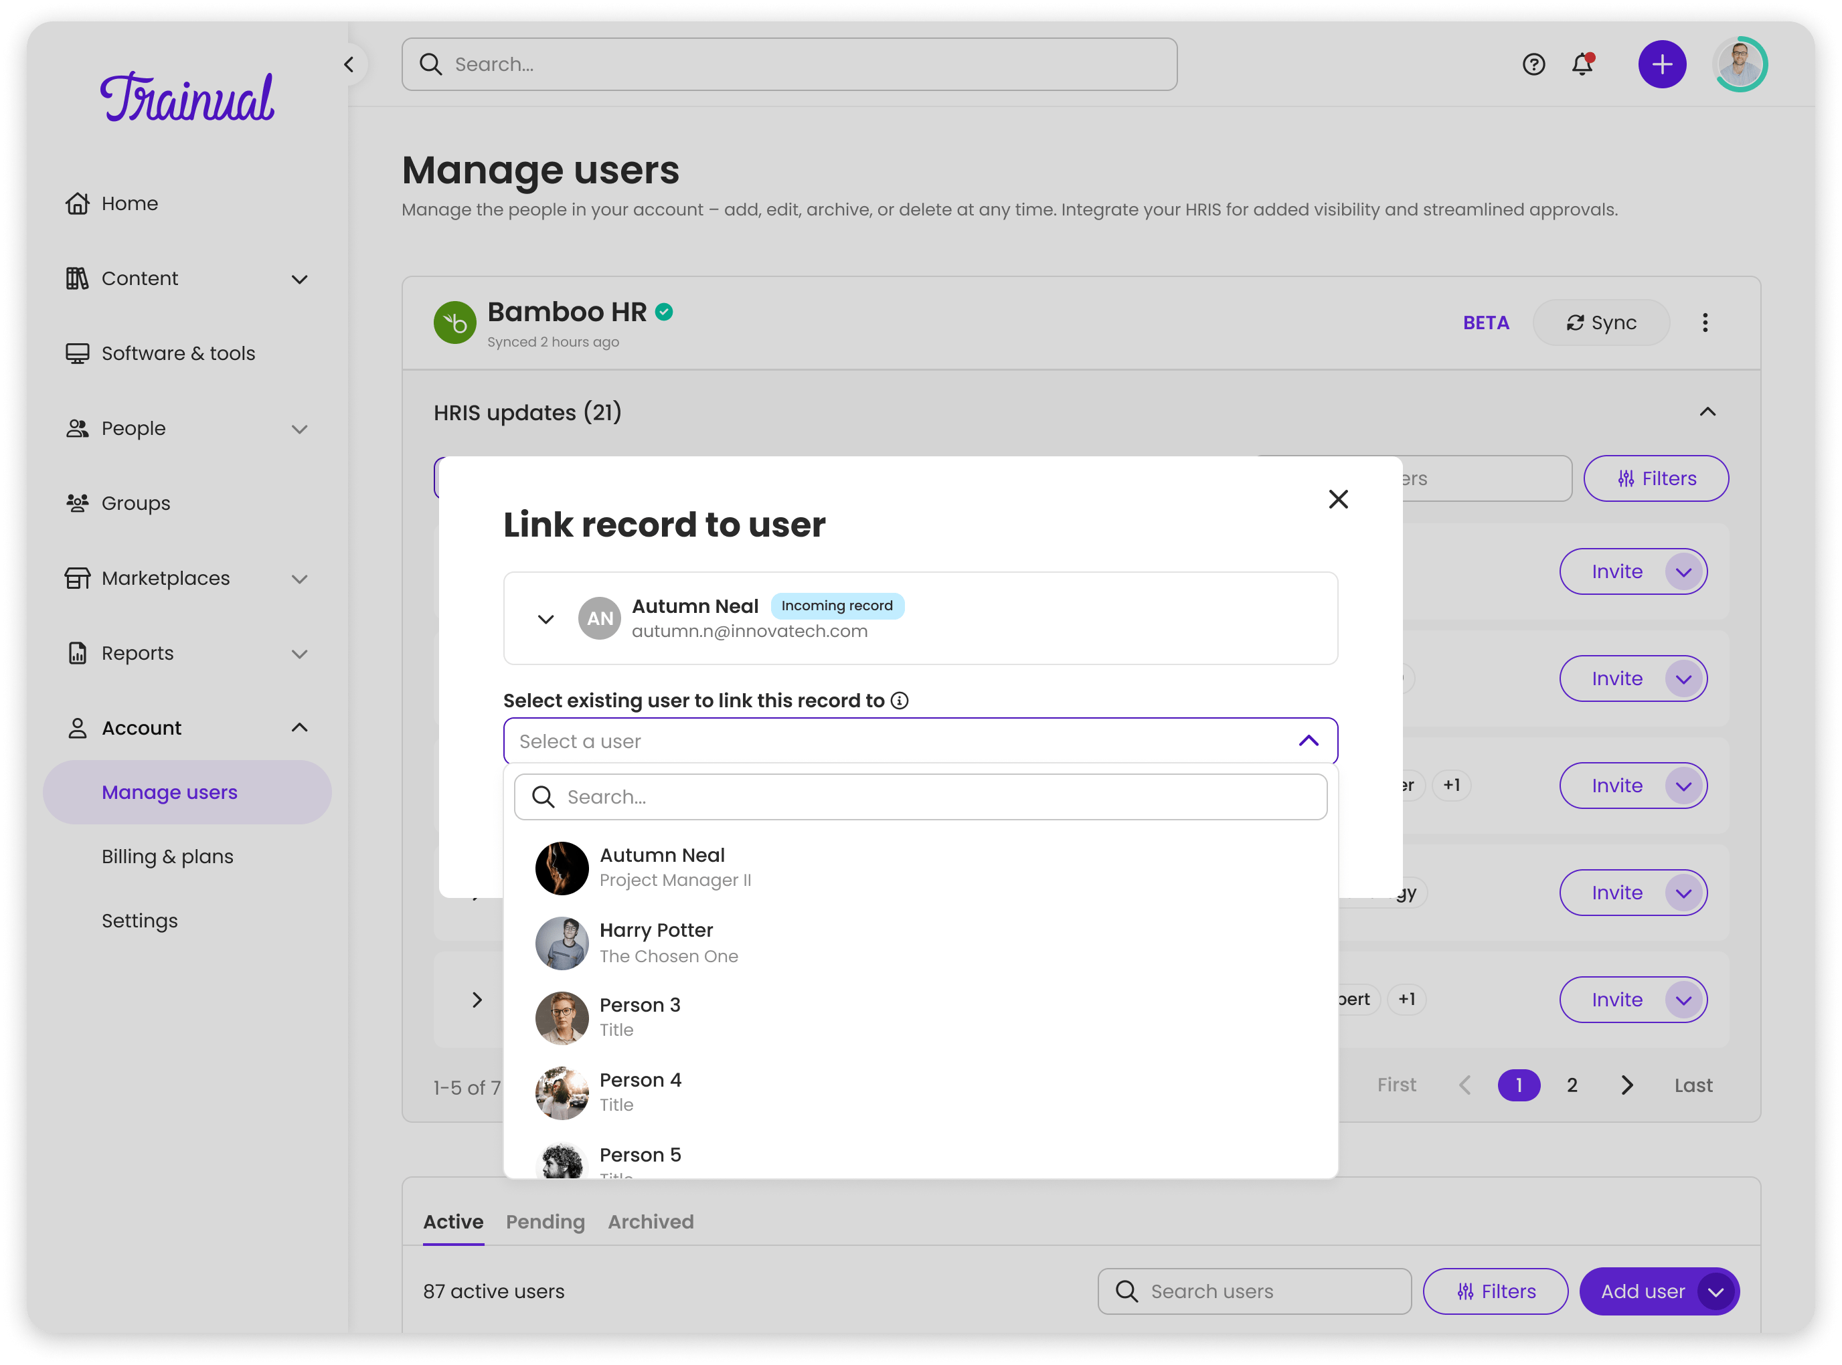Expand Autumn Neal incoming record details
This screenshot has height=1365, width=1842.
tap(546, 619)
